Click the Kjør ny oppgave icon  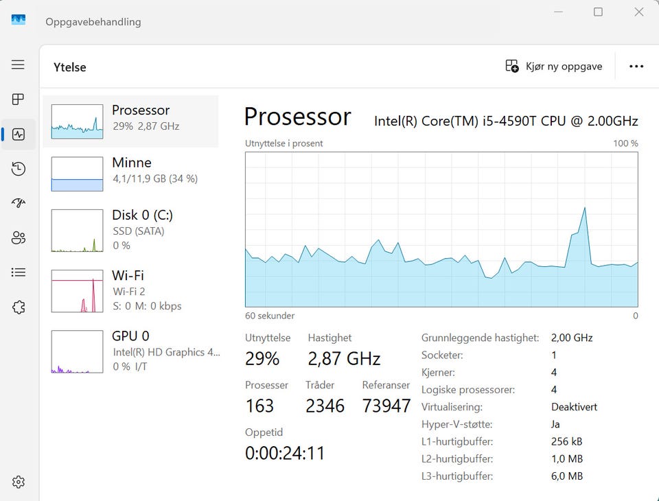pyautogui.click(x=511, y=66)
